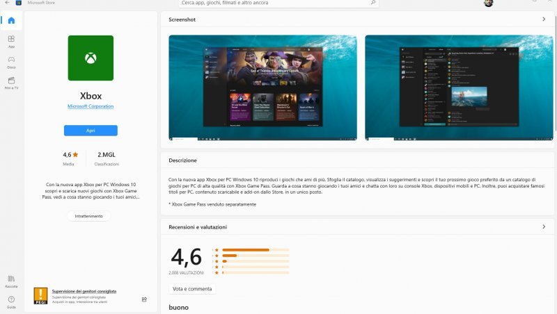Click the PEGI rating badge
This screenshot has width=557, height=314.
[x=40, y=296]
